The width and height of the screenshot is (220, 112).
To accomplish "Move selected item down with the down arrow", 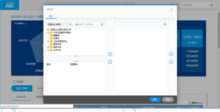I will tap(171, 62).
